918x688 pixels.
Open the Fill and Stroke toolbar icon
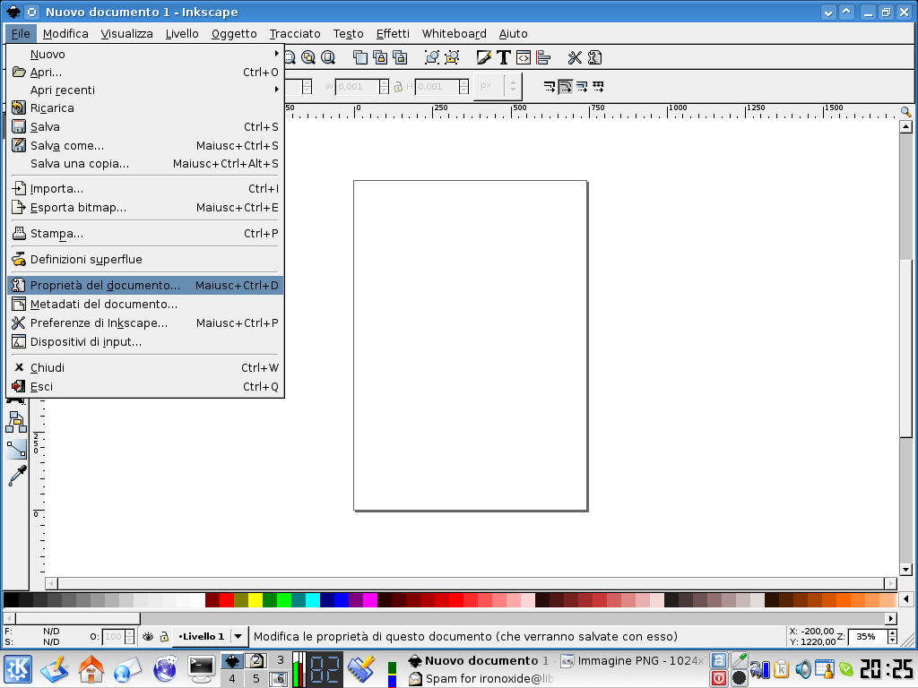[x=484, y=57]
